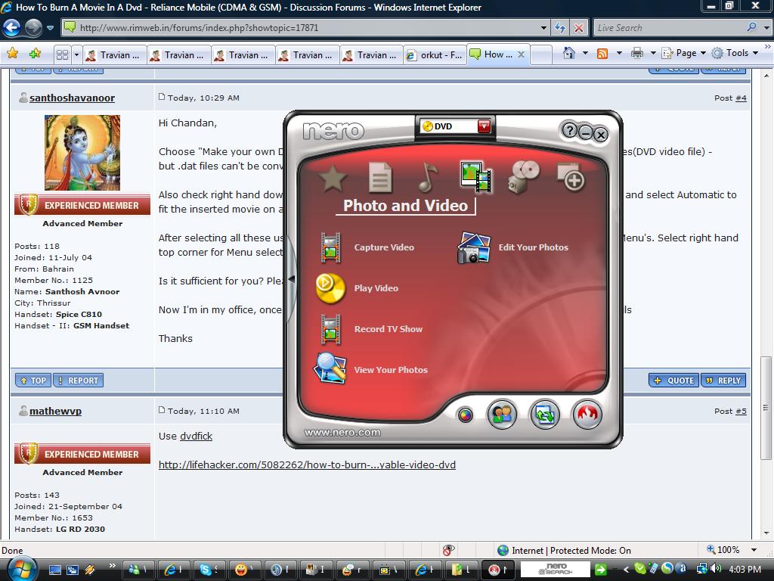The image size is (774, 581).
Task: Select the Audio music note category in Nero
Action: click(x=428, y=177)
